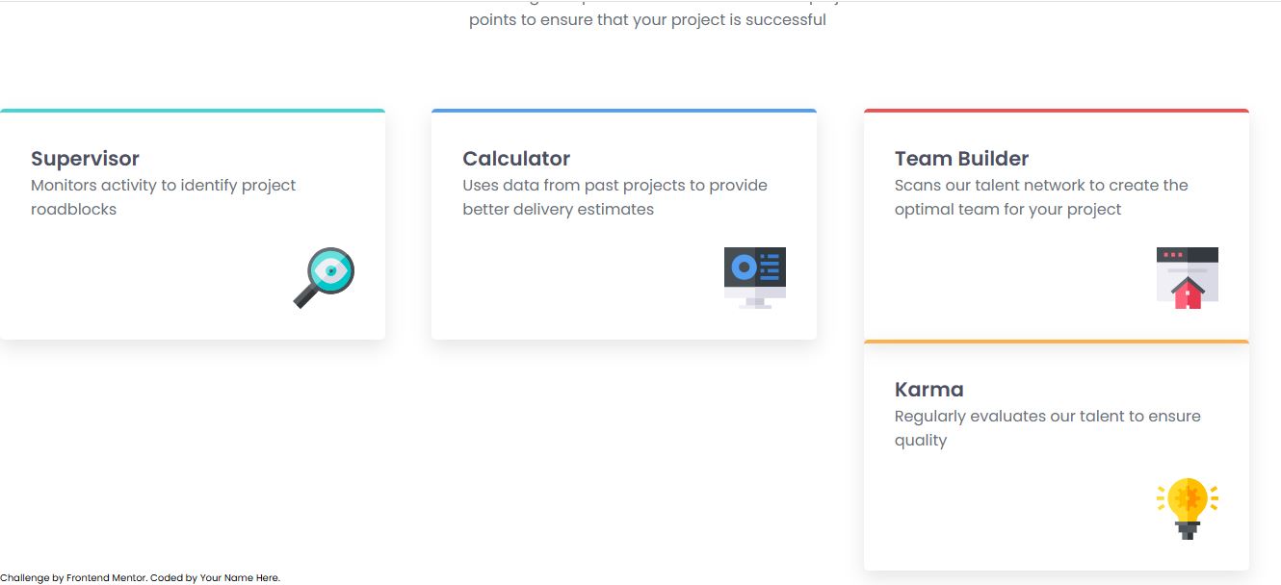The height and width of the screenshot is (585, 1281).
Task: Click the 'Scans our talent network' description
Action: 1041,197
